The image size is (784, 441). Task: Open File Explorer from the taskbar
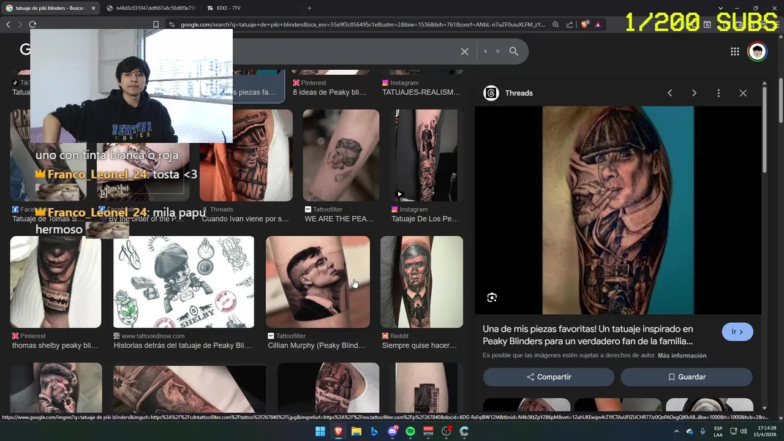point(356,431)
